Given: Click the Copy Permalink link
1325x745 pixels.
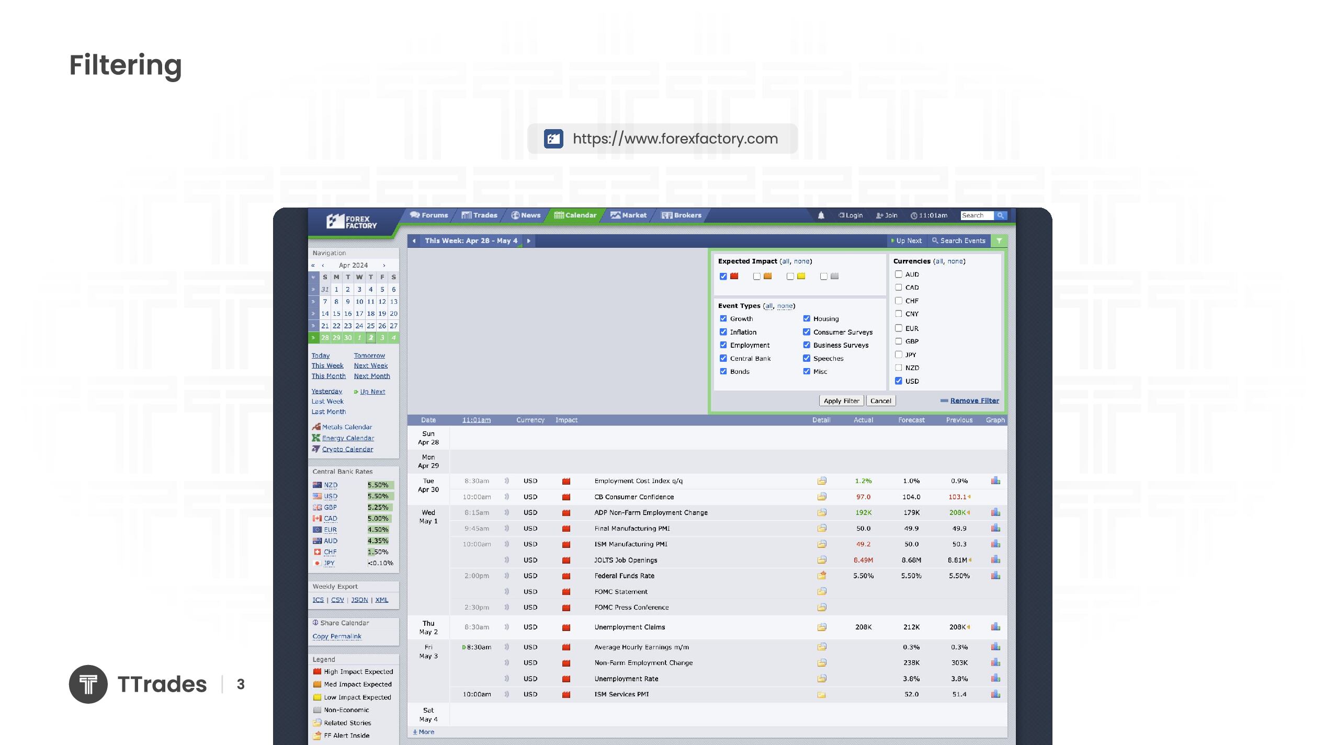Looking at the screenshot, I should click(337, 636).
